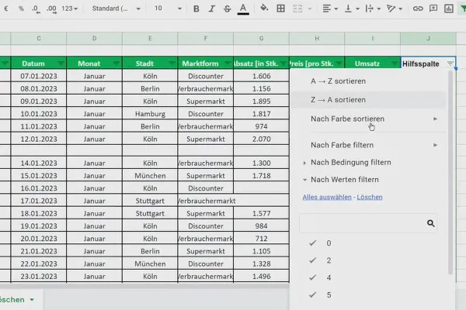This screenshot has width=466, height=310.
Task: Open the fill color picker
Action: pos(264,8)
